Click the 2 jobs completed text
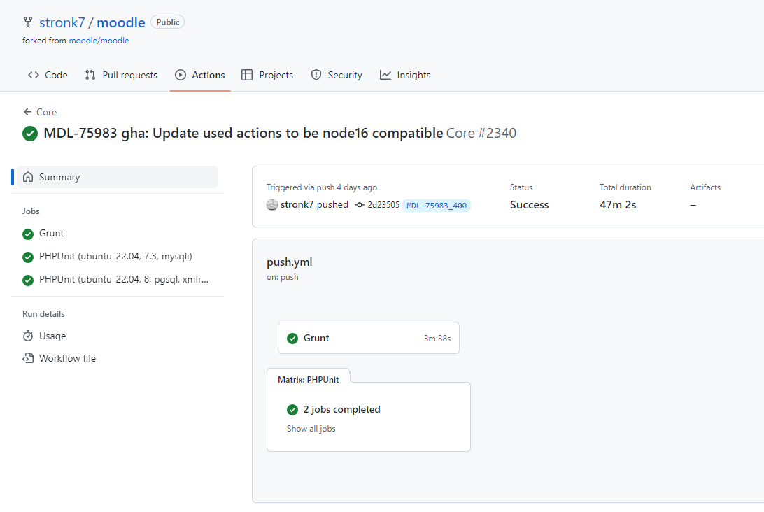The height and width of the screenshot is (512, 764). [x=342, y=410]
